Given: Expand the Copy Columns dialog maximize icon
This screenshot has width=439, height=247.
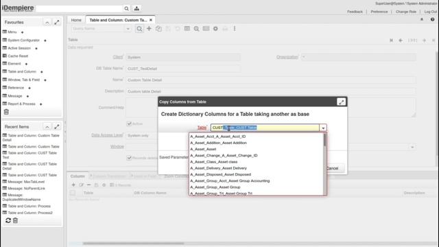Looking at the screenshot, I should pos(341,102).
